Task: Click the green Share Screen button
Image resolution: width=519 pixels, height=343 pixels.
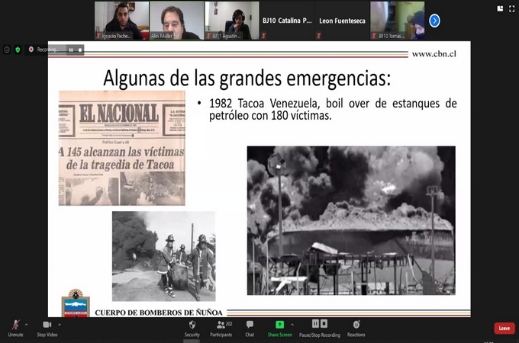Action: pyautogui.click(x=279, y=328)
